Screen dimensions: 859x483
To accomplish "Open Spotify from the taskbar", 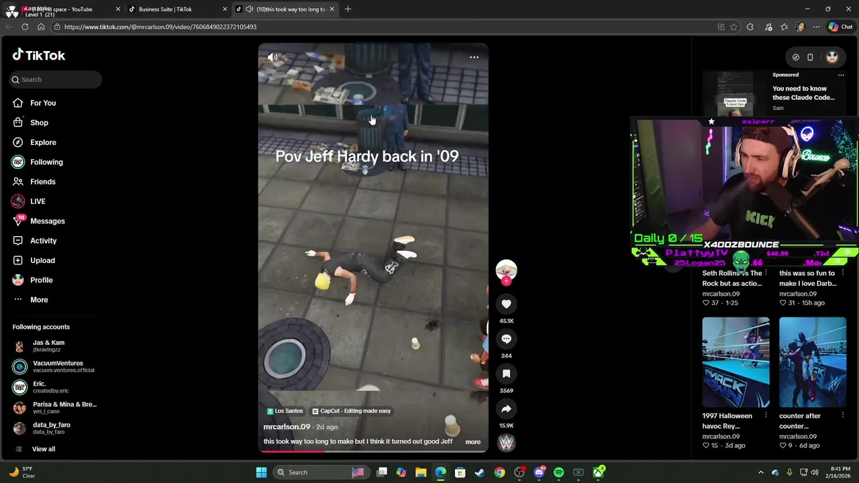I will 559,472.
